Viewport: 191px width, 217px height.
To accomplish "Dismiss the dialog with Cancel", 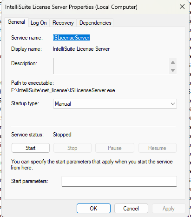I will click(131, 209).
